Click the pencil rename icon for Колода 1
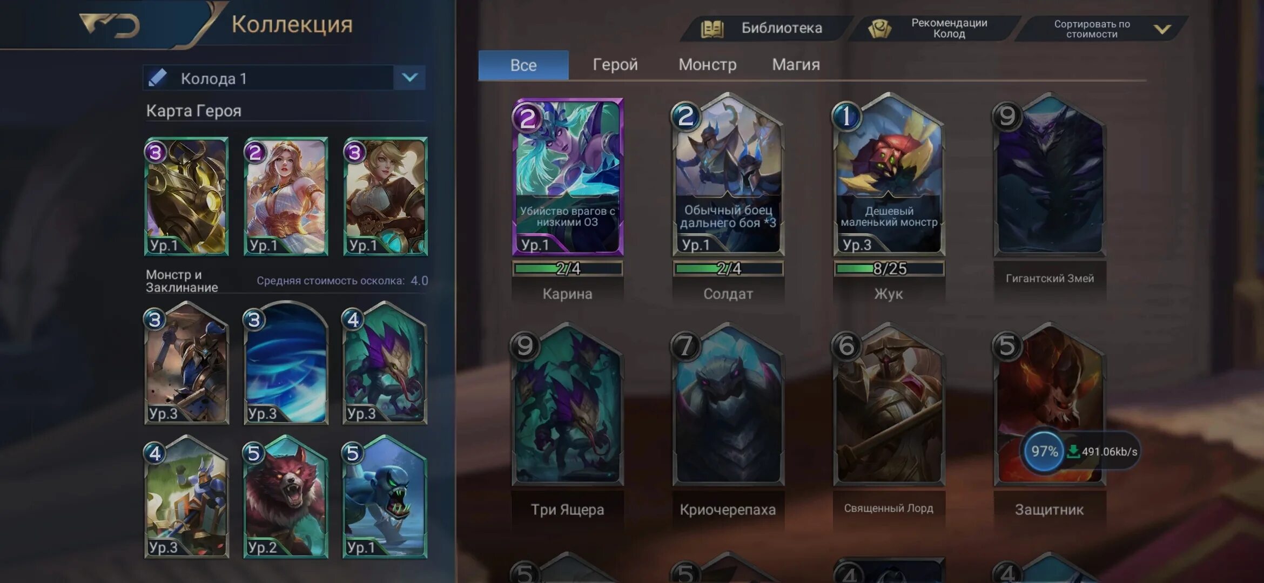The height and width of the screenshot is (583, 1264). [157, 78]
